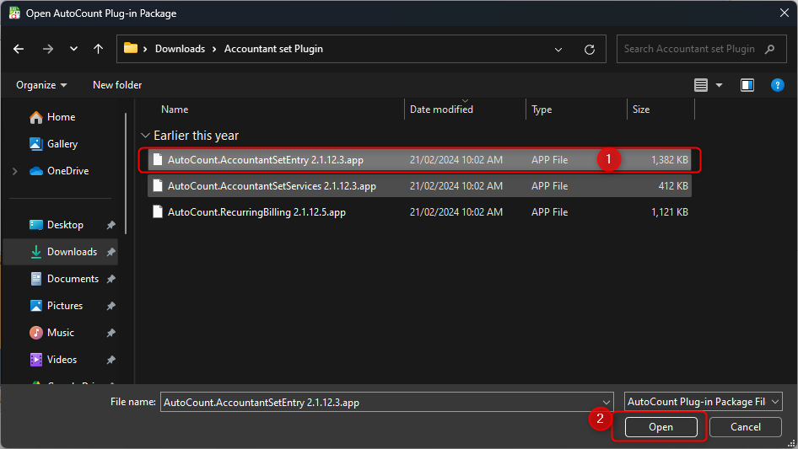Open the file type filter dropdown
The height and width of the screenshot is (449, 798).
704,402
